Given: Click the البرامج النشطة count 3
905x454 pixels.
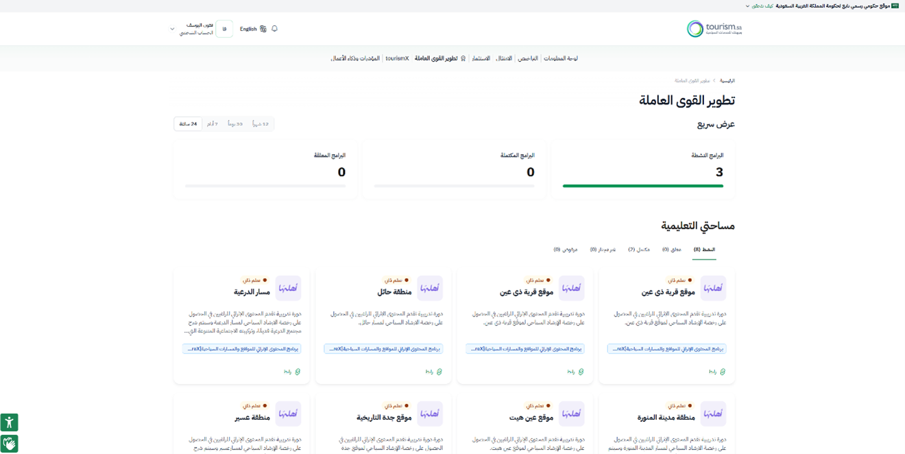Looking at the screenshot, I should (x=719, y=172).
